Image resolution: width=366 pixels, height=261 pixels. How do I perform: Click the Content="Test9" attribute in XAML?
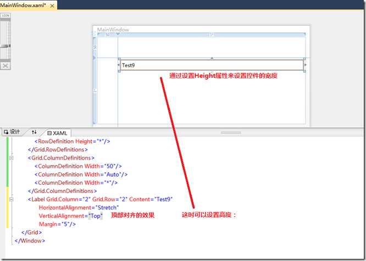[151, 199]
